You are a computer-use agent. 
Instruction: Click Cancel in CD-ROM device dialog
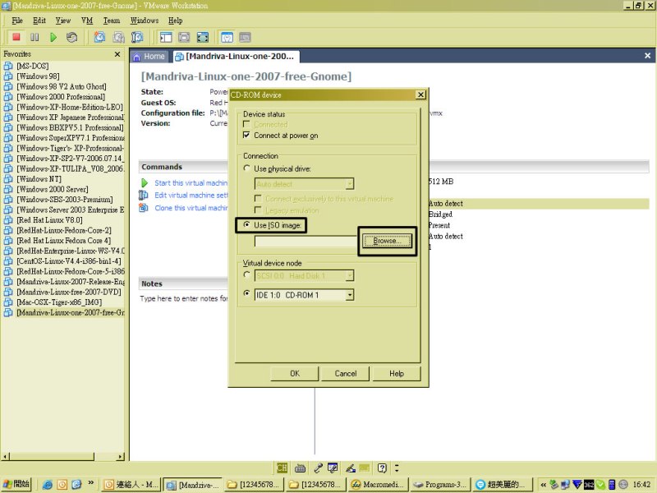[346, 374]
